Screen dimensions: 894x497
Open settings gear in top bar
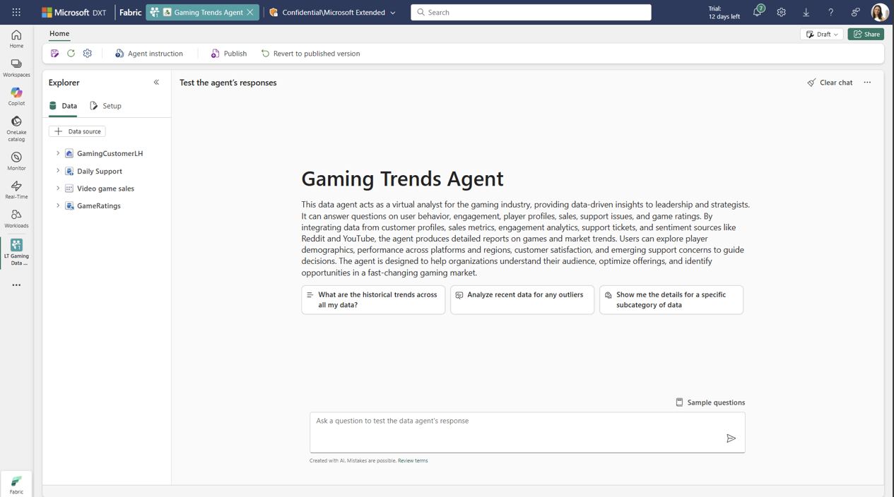pyautogui.click(x=781, y=12)
